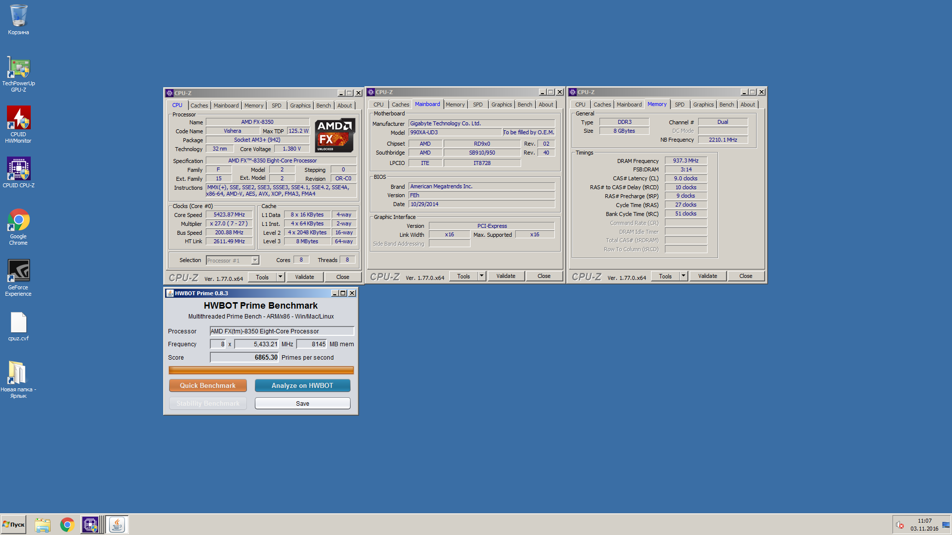Click Tools button in Mainboard CPU-Z window
Screen dimensions: 952x535
tap(464, 276)
